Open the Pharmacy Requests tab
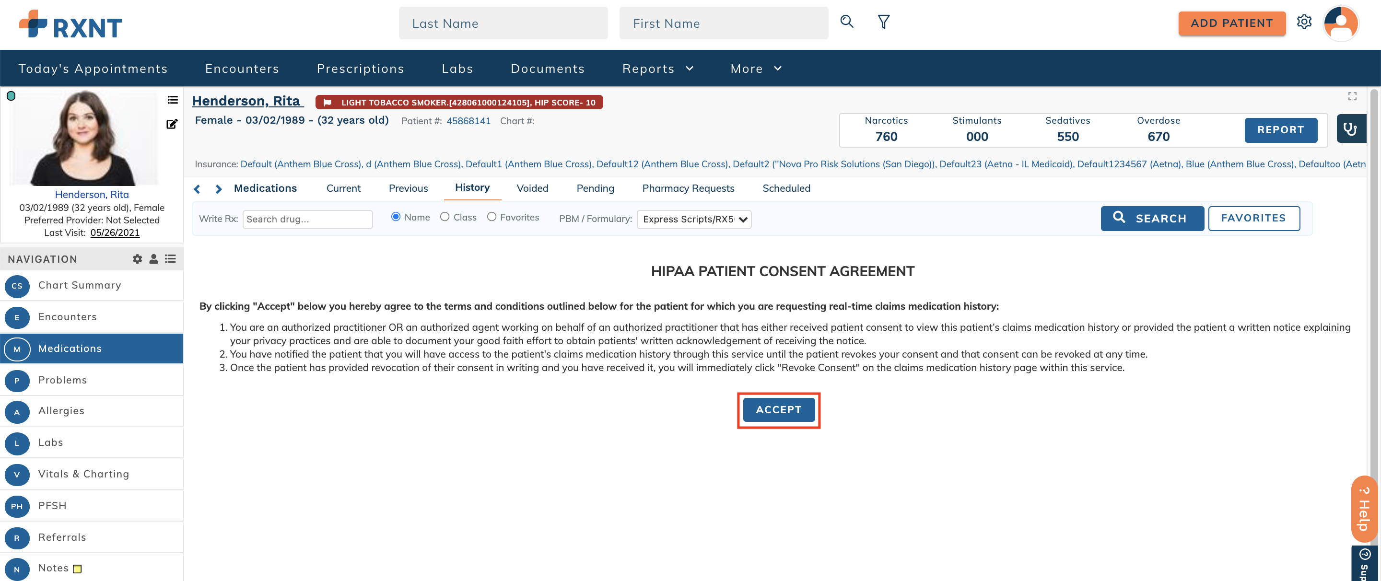1381x581 pixels. tap(688, 188)
